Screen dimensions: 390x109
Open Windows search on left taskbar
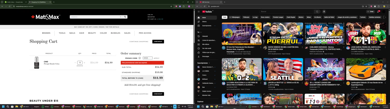tap(8, 107)
